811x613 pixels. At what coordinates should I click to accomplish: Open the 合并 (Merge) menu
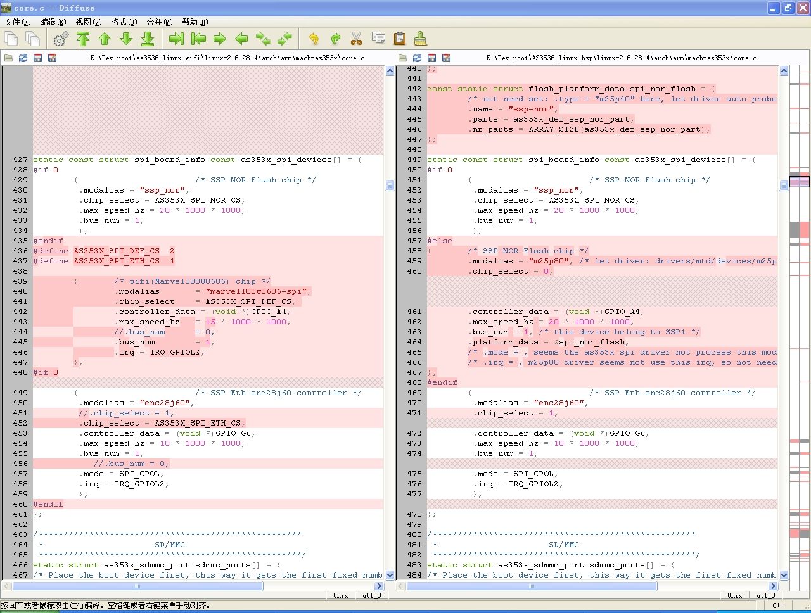pos(159,22)
